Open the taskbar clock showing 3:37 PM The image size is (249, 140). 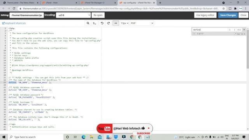[x=235, y=137]
